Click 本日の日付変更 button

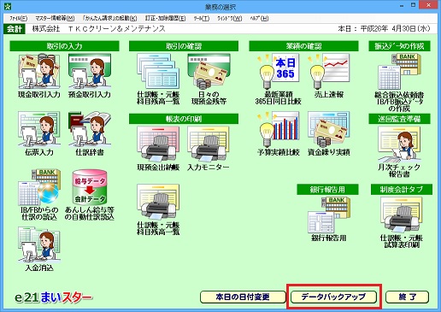tap(243, 297)
